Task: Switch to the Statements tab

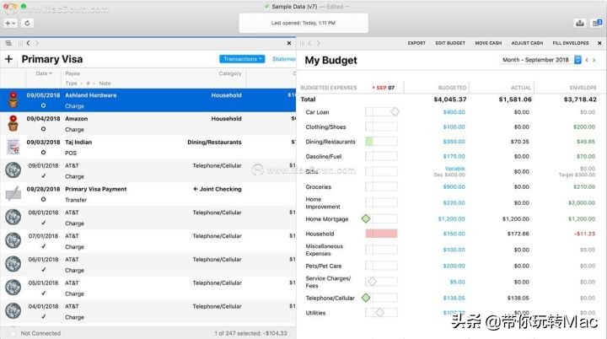Action: click(284, 59)
